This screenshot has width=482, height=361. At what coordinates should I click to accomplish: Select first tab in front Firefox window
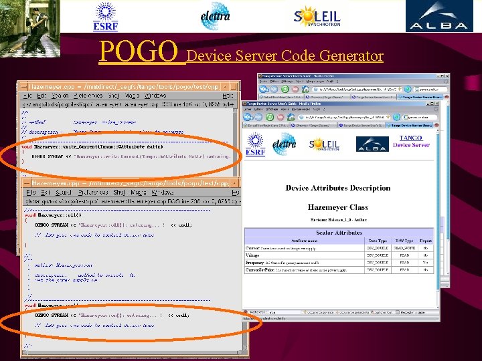pyautogui.click(x=266, y=125)
